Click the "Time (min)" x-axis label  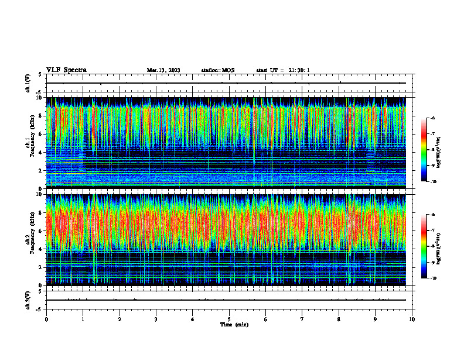tap(234, 325)
